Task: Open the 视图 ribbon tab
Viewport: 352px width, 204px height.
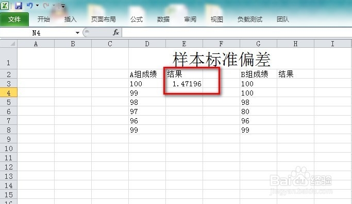Action: tap(217, 19)
